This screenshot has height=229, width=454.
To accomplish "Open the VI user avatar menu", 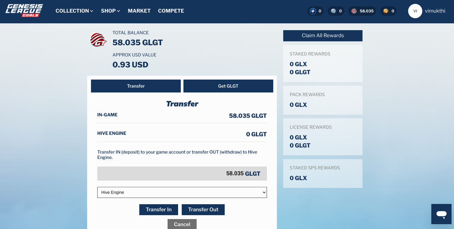I will click(415, 11).
